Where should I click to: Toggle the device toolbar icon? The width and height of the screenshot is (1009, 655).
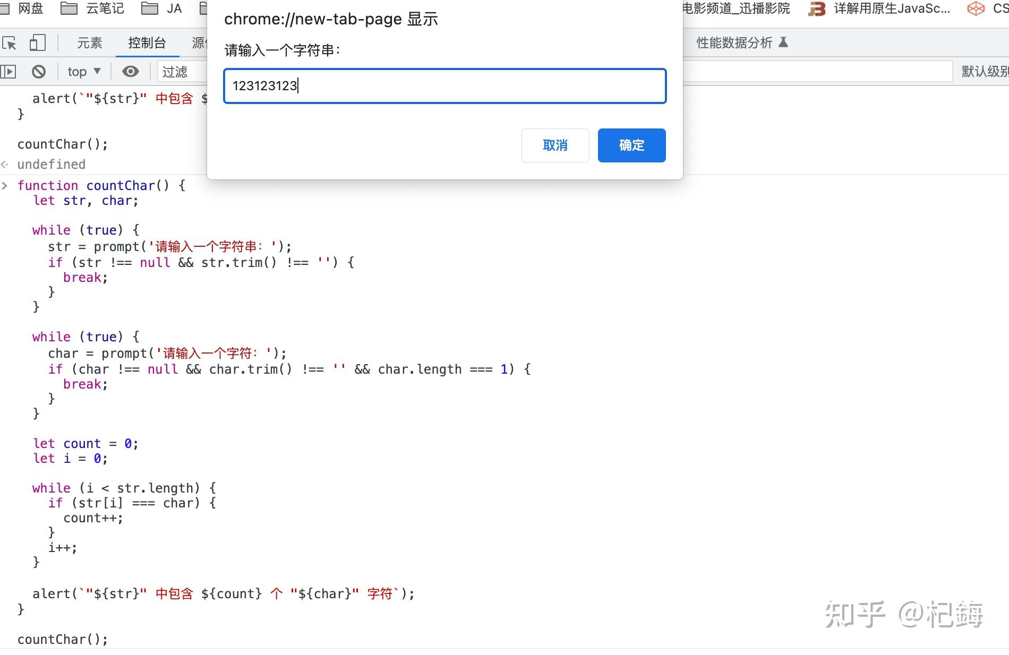point(37,43)
